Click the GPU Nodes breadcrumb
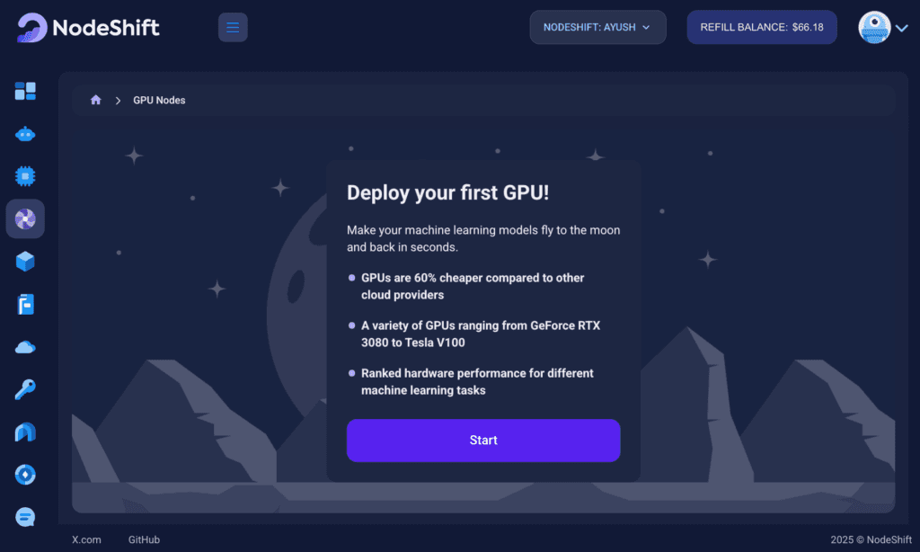920x552 pixels. (x=159, y=101)
